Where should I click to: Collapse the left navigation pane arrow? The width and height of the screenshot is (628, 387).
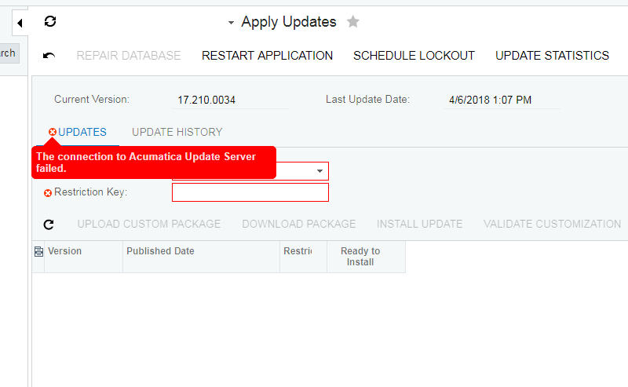click(20, 23)
